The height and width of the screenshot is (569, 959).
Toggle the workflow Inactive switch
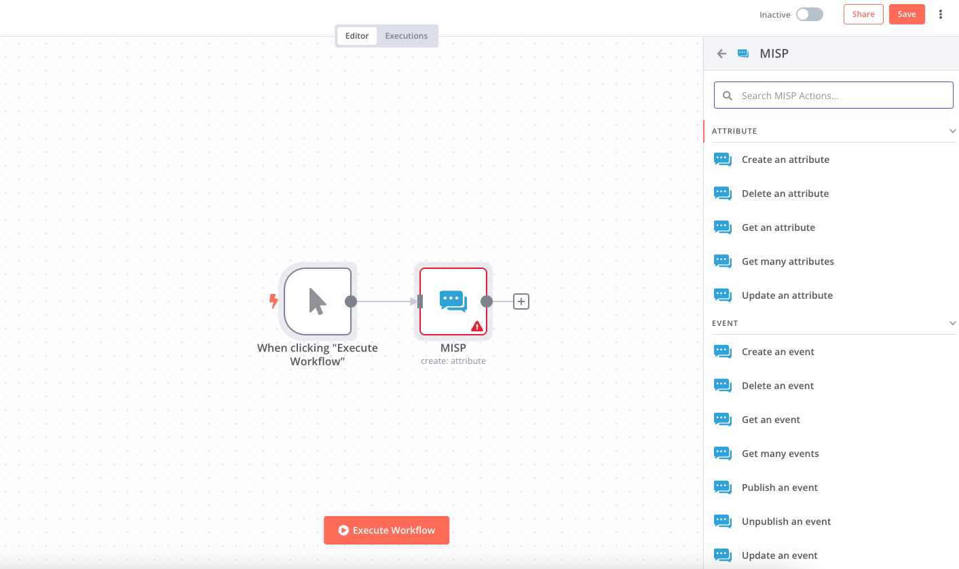tap(809, 14)
